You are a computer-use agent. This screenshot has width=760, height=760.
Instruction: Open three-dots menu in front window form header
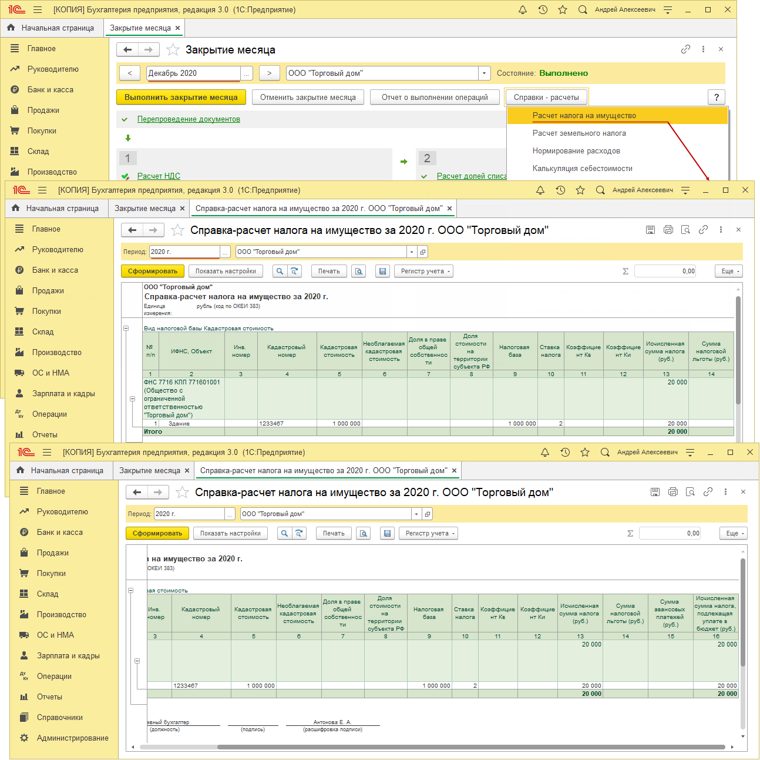725,492
